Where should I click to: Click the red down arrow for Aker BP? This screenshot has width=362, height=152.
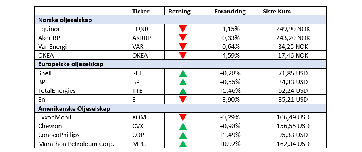pyautogui.click(x=183, y=38)
